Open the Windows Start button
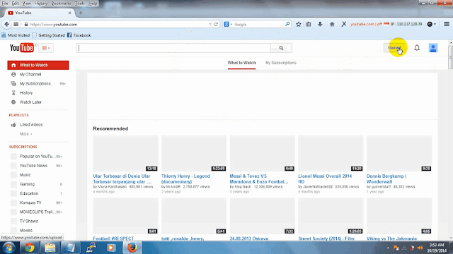 [8, 248]
